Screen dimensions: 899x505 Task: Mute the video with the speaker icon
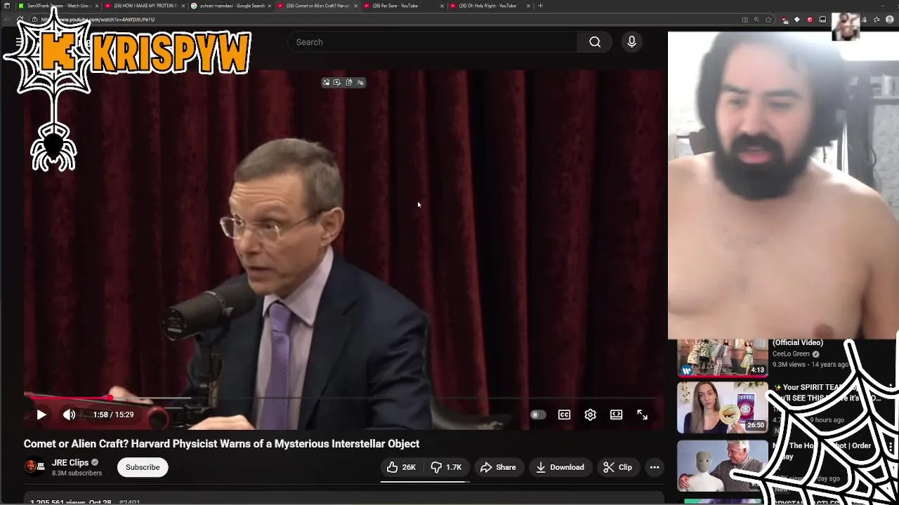[x=69, y=415]
